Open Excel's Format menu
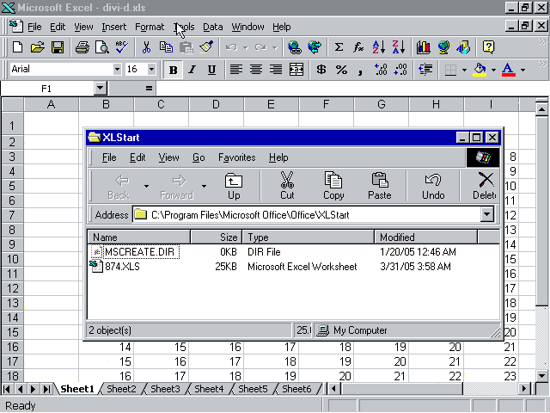The image size is (550, 413). [x=150, y=27]
